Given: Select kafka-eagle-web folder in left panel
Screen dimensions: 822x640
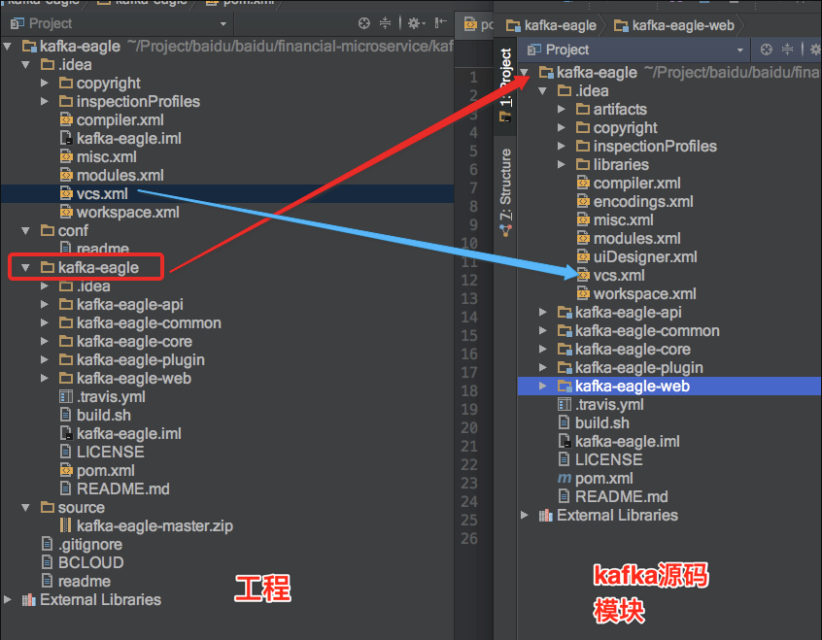Looking at the screenshot, I should tap(125, 379).
